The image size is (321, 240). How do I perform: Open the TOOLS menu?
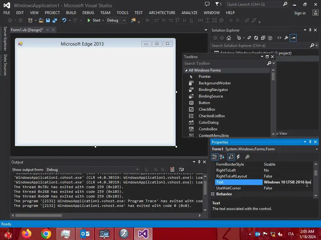coord(123,12)
